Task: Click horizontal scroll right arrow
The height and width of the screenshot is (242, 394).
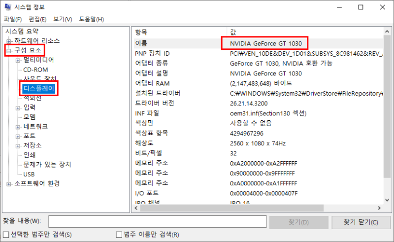Action: pos(379,208)
